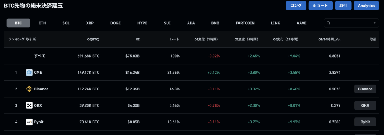
Task: Click the CME exchange logo icon
Action: click(29, 73)
